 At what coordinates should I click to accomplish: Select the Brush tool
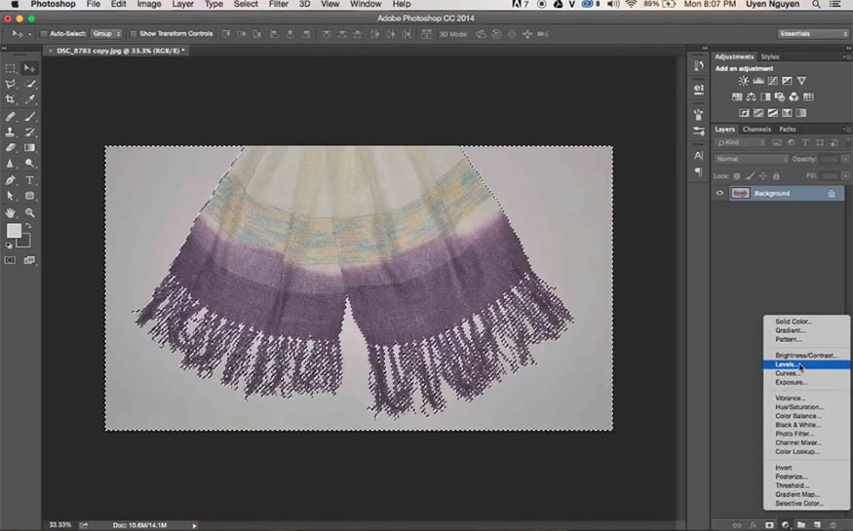coord(30,116)
